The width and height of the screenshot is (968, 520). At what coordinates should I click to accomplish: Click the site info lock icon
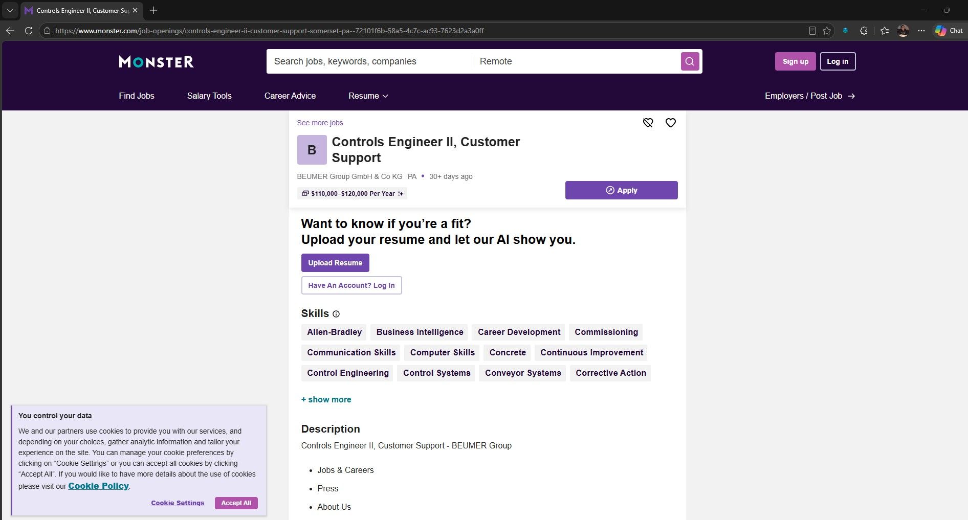[47, 31]
